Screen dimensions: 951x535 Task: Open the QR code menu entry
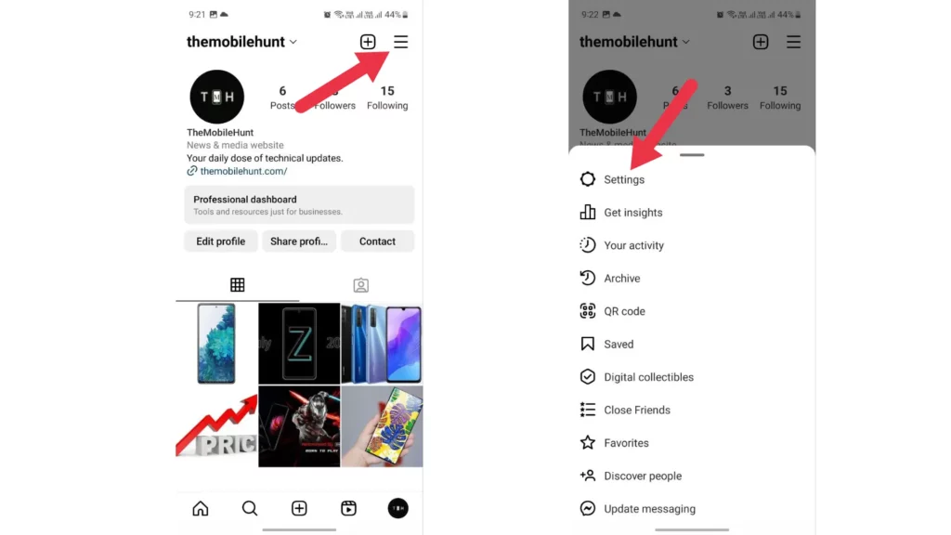point(691,311)
